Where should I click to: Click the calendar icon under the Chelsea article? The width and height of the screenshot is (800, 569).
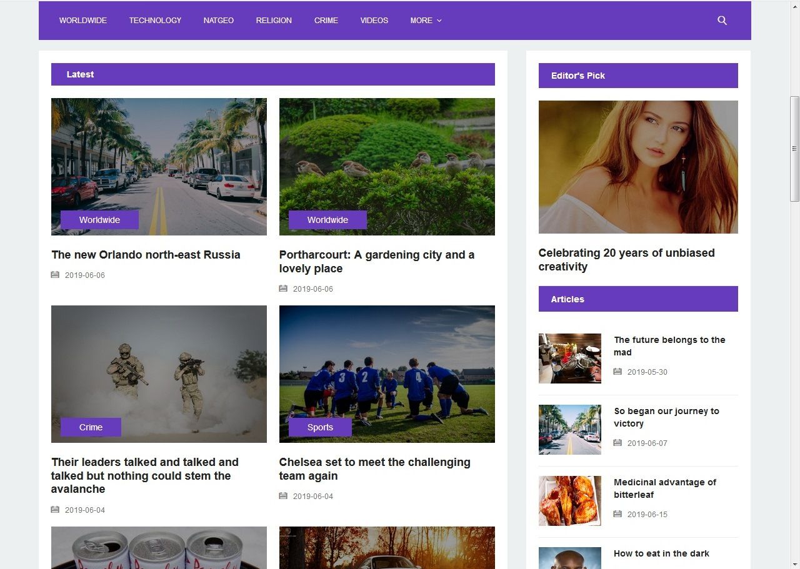coord(282,495)
